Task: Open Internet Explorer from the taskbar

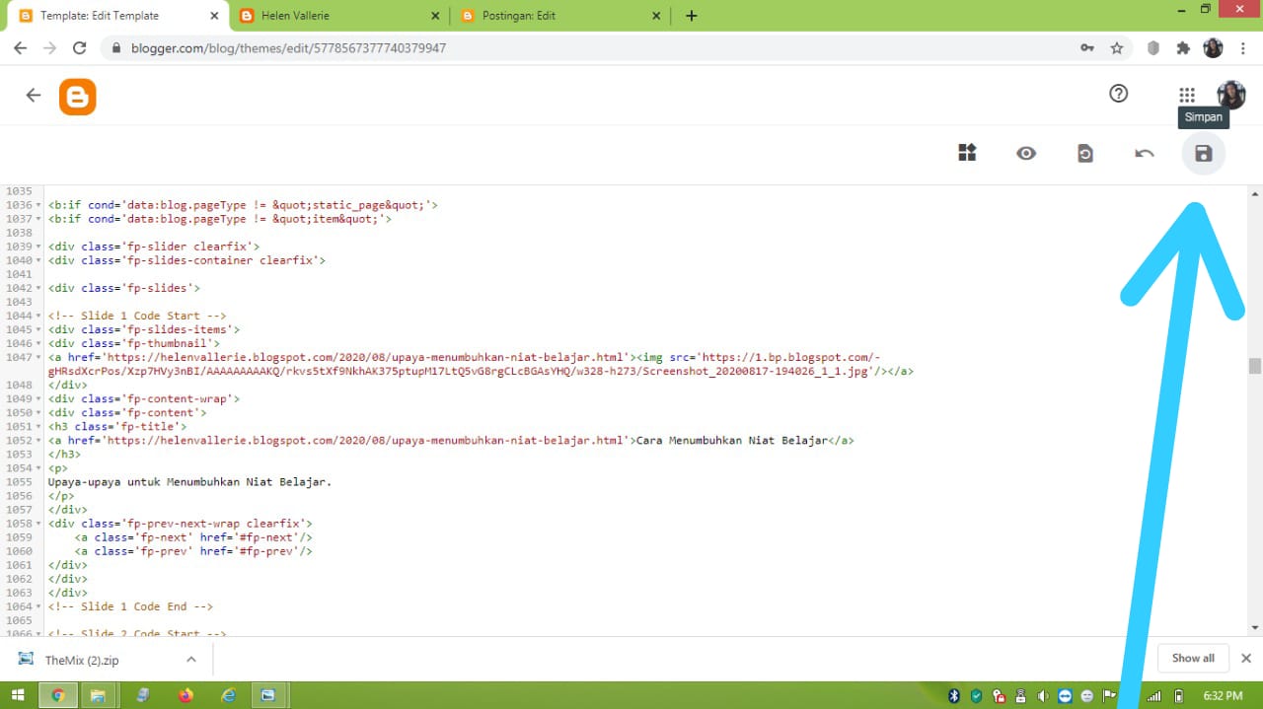Action: point(229,695)
